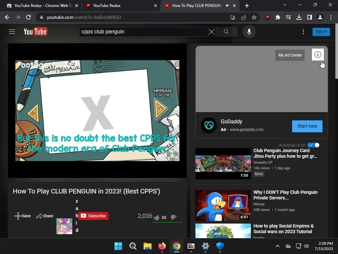Start voice search with microphone
This screenshot has height=254, width=338.
coord(249,32)
